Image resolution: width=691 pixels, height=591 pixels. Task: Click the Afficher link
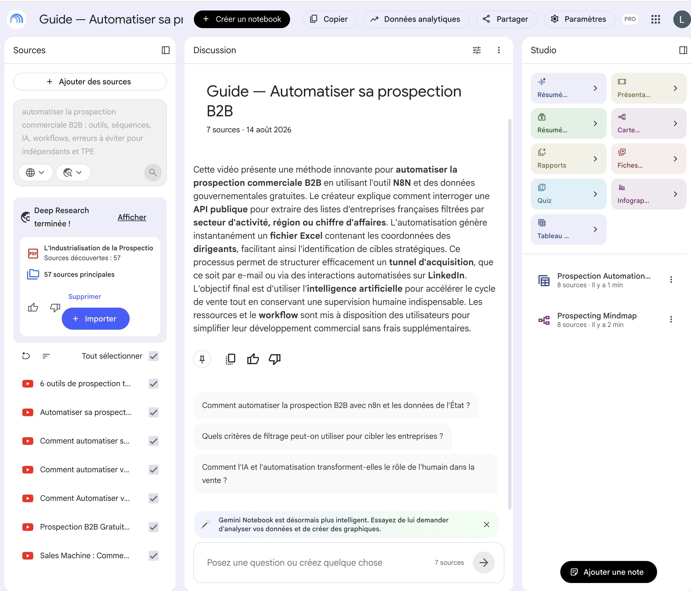pyautogui.click(x=132, y=217)
